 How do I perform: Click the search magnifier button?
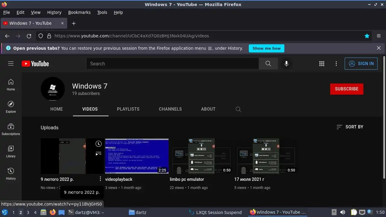pos(268,64)
